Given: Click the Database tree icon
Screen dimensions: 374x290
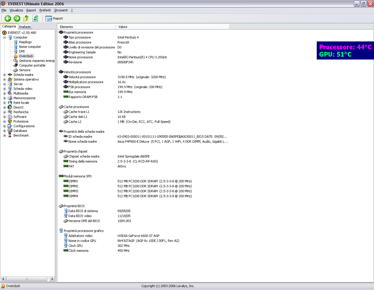Looking at the screenshot, I should click(10, 131).
